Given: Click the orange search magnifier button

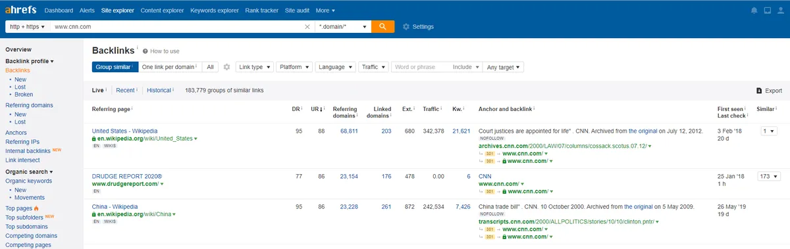Looking at the screenshot, I should pos(382,27).
